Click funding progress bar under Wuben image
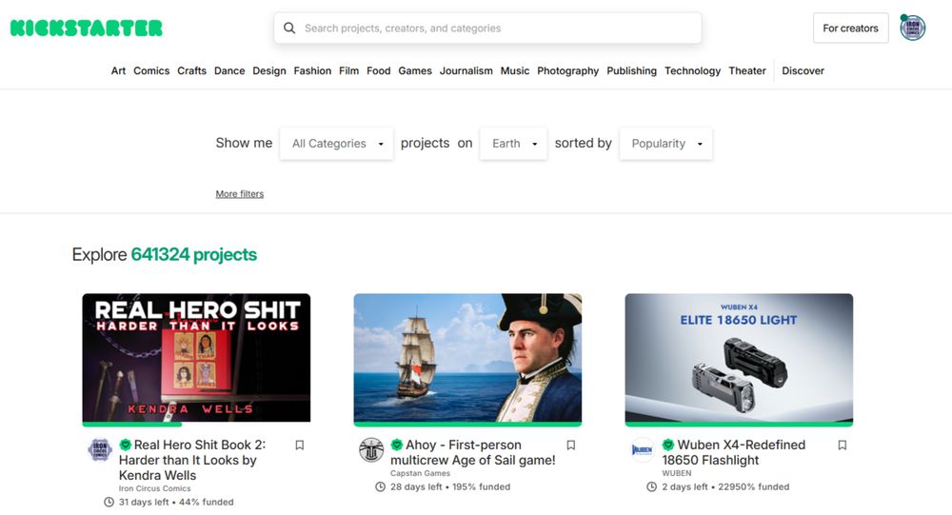952x515 pixels. [x=739, y=424]
